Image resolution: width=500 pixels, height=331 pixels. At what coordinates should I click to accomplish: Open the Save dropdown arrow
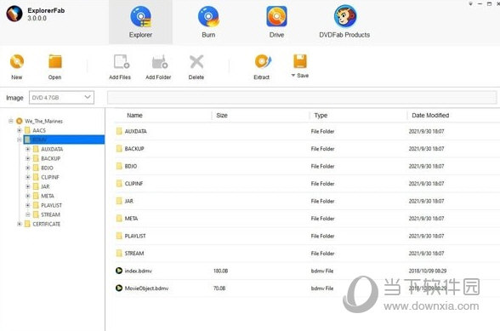point(293,76)
